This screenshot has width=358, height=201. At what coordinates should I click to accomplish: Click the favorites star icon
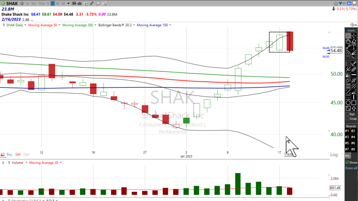[x=336, y=3]
